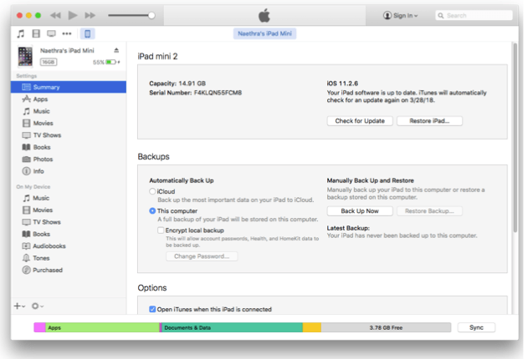Open the three-dots more media menu
This screenshot has width=528, height=359.
(67, 33)
